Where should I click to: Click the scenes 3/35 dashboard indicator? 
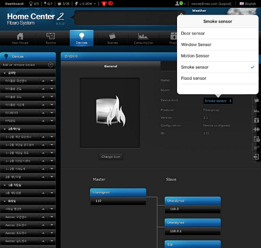64,3
